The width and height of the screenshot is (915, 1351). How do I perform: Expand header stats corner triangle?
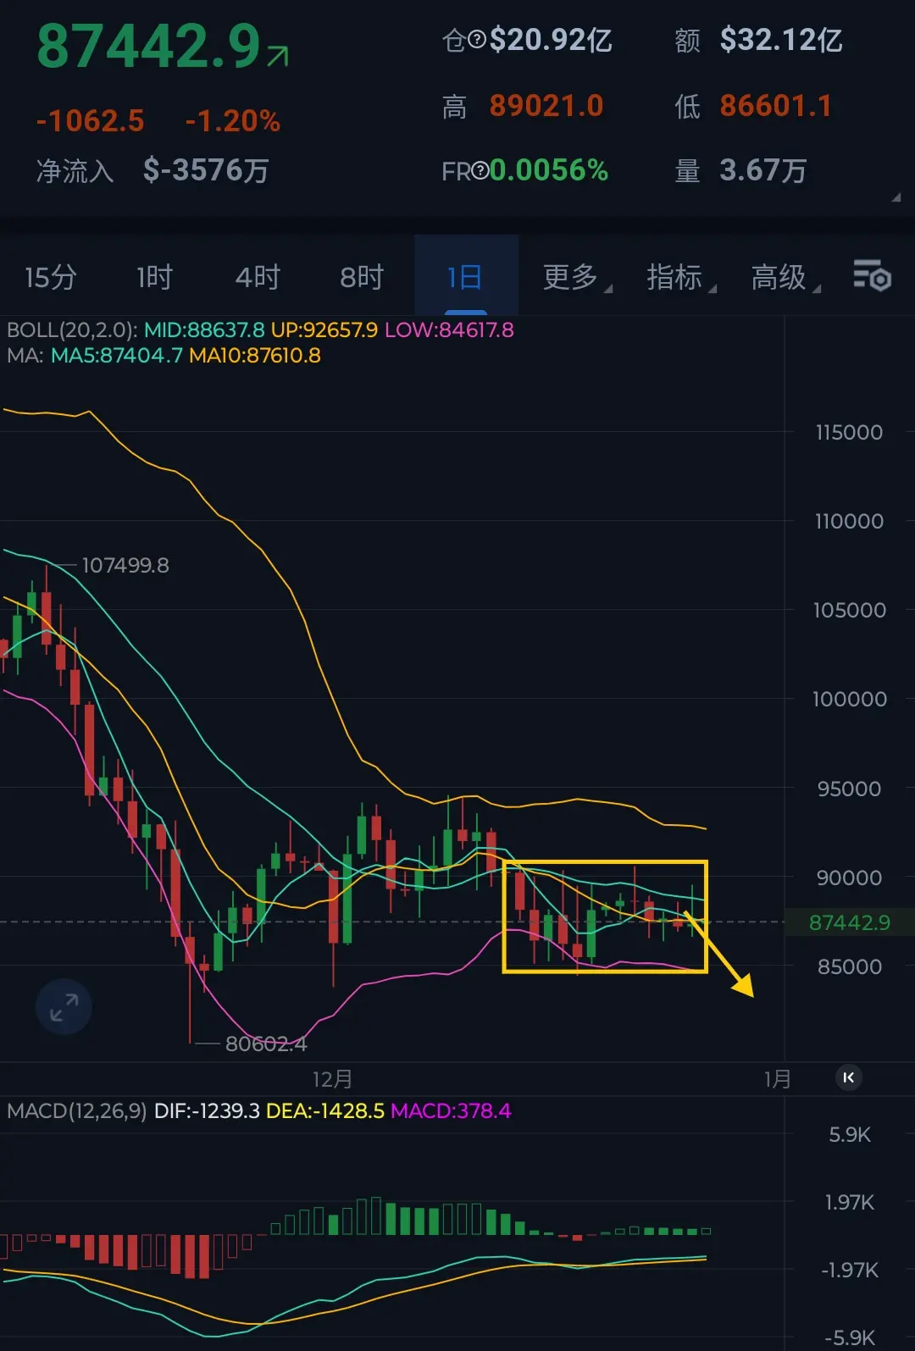896,197
